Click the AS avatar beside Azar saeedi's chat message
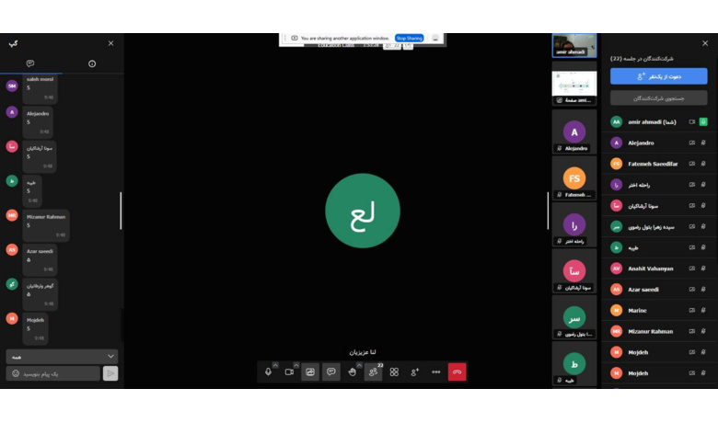The width and height of the screenshot is (718, 423). coord(12,250)
